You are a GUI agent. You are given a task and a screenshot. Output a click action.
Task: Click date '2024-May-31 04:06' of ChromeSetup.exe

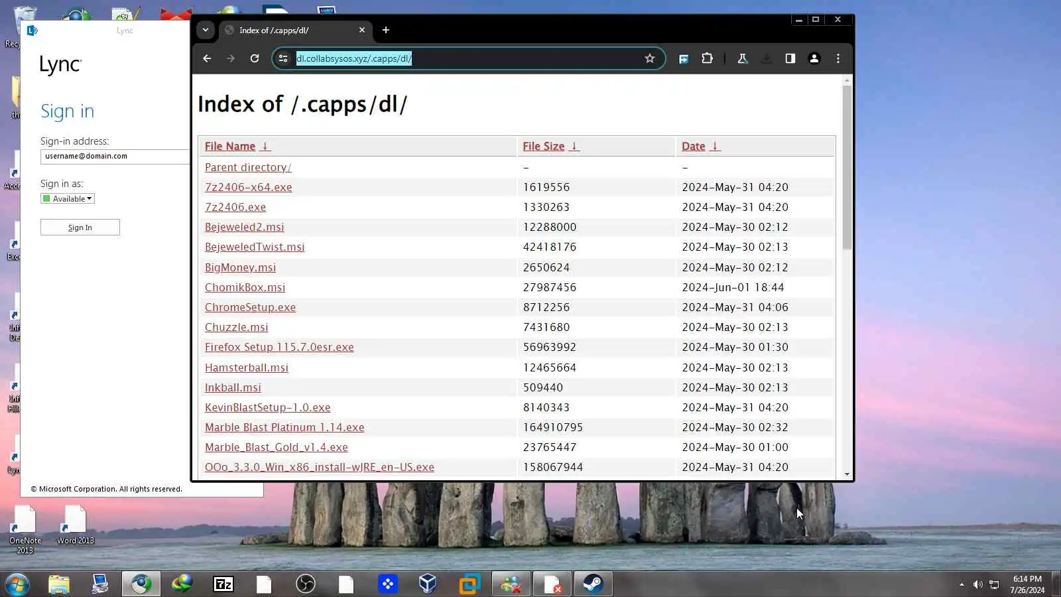(x=735, y=307)
